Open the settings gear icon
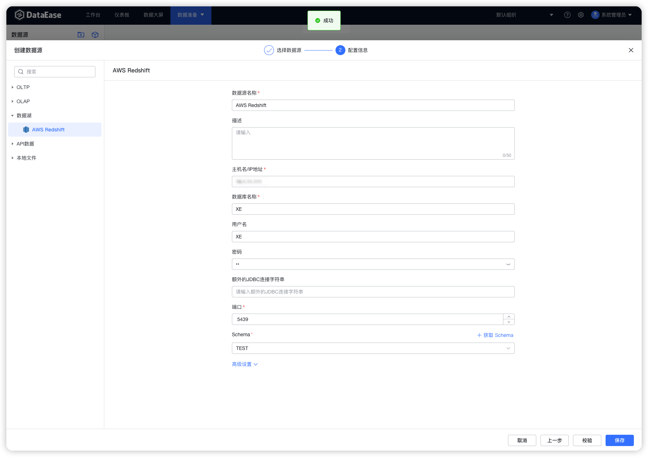 point(580,15)
